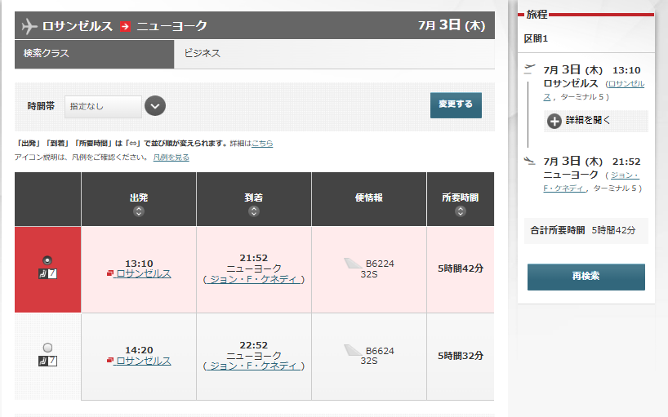Screen dimensions: 668x417
Task: Click departure plane icon in itinerary
Action: 529,68
